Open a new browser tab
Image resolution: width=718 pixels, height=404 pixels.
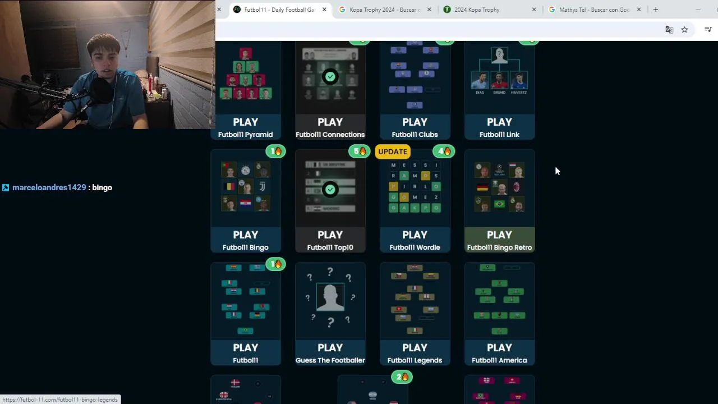coord(655,10)
